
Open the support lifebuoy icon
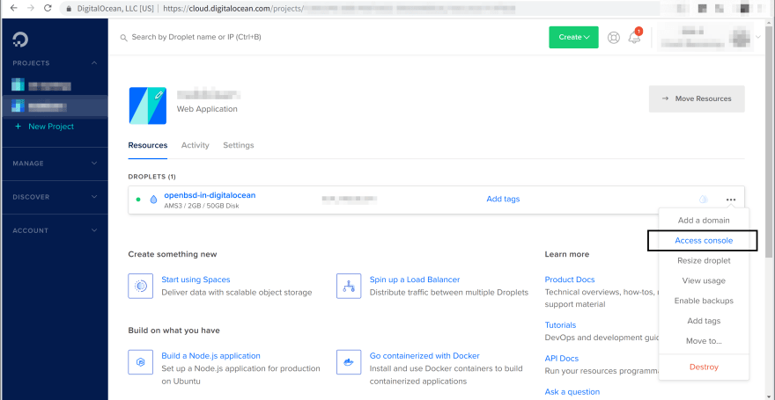(613, 38)
